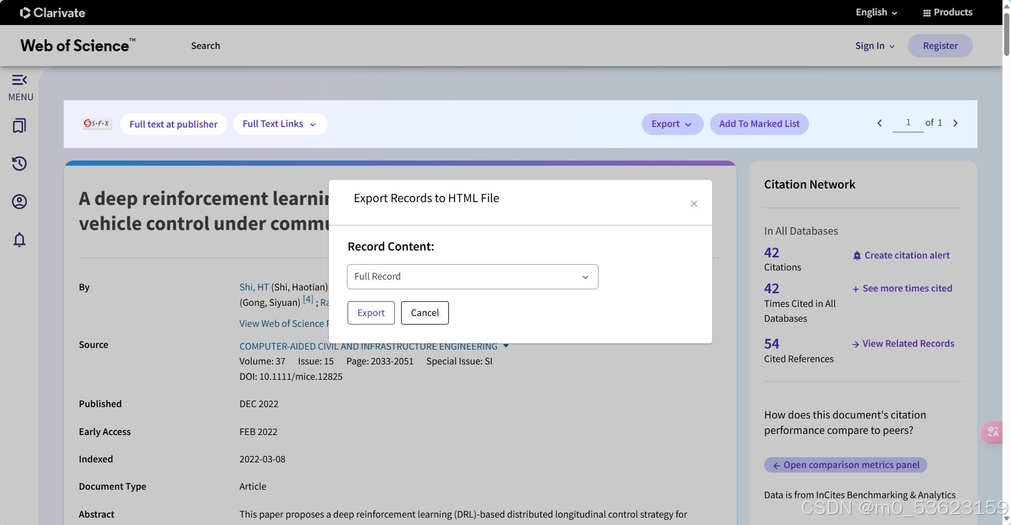Click See more times cited link
This screenshot has height=525, width=1011.
click(902, 289)
